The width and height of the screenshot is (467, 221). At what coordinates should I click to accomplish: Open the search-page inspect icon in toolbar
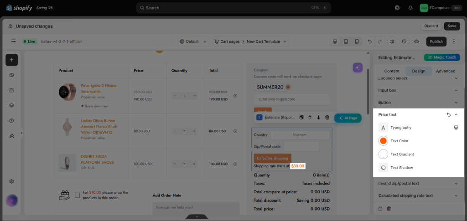404,41
